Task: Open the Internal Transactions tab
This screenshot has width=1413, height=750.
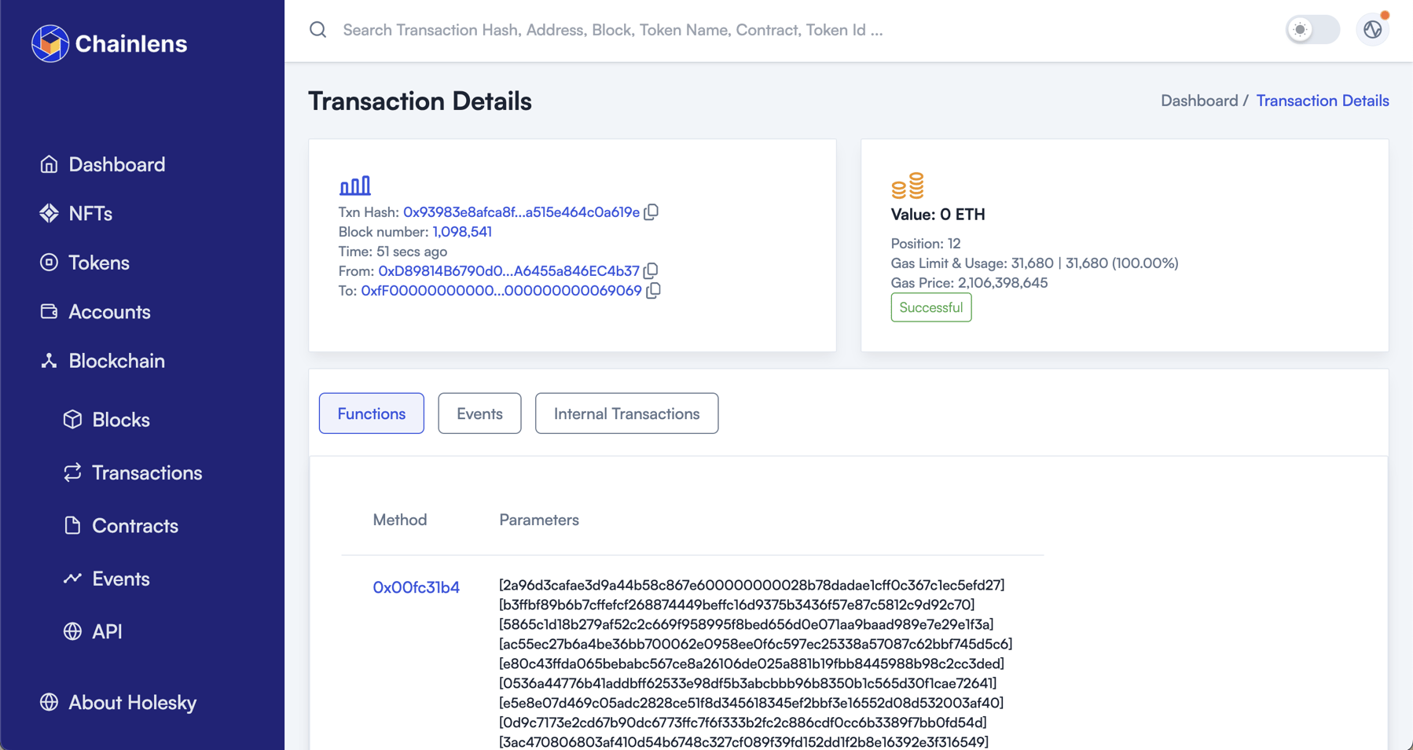Action: [x=626, y=414]
